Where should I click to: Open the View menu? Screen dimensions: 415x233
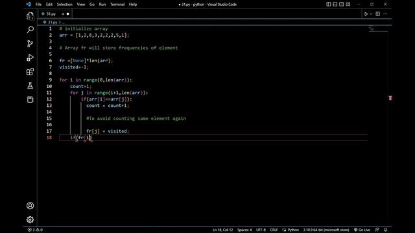81,5
